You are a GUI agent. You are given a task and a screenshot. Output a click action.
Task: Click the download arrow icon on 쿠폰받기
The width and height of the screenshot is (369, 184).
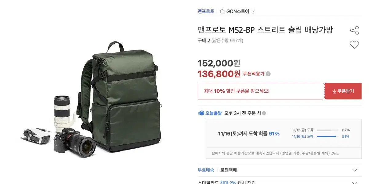[334, 91]
